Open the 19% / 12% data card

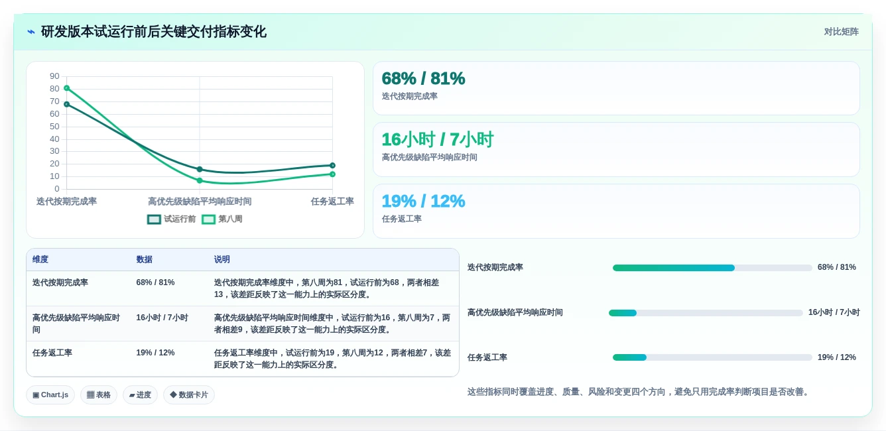(616, 211)
